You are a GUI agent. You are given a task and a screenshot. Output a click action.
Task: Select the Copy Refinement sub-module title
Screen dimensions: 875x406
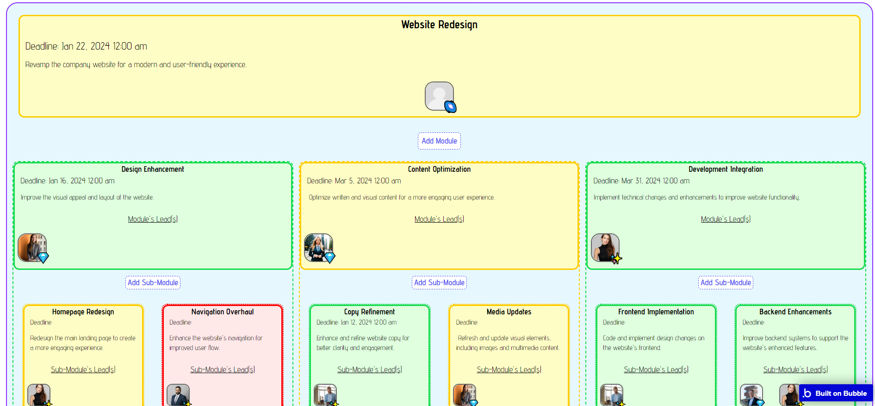pos(370,312)
